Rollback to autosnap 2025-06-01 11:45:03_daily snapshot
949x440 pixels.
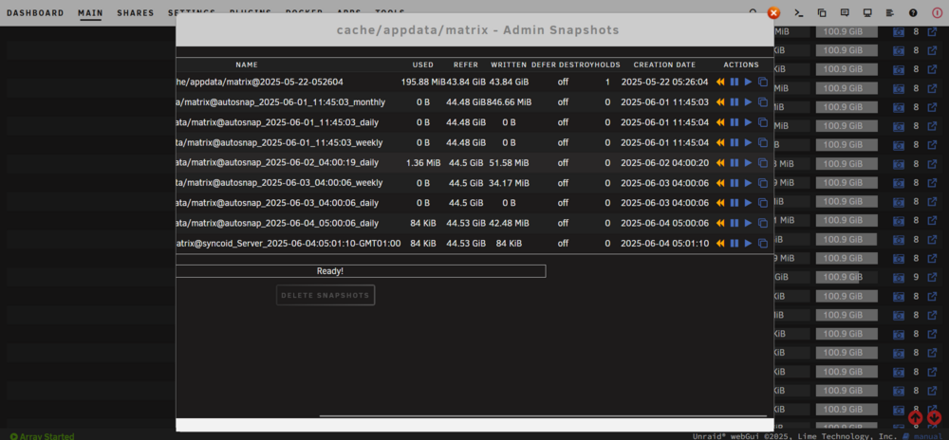(720, 122)
